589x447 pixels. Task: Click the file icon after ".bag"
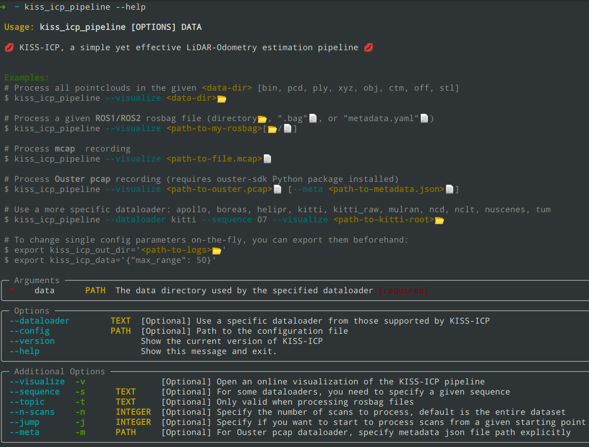(313, 118)
